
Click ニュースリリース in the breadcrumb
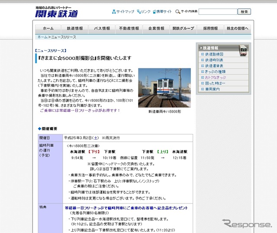click(64, 37)
